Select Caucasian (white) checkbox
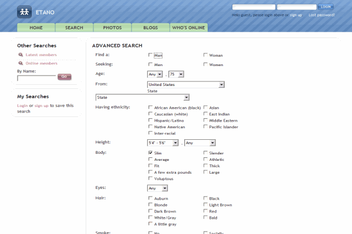The image size is (352, 234). [150, 113]
